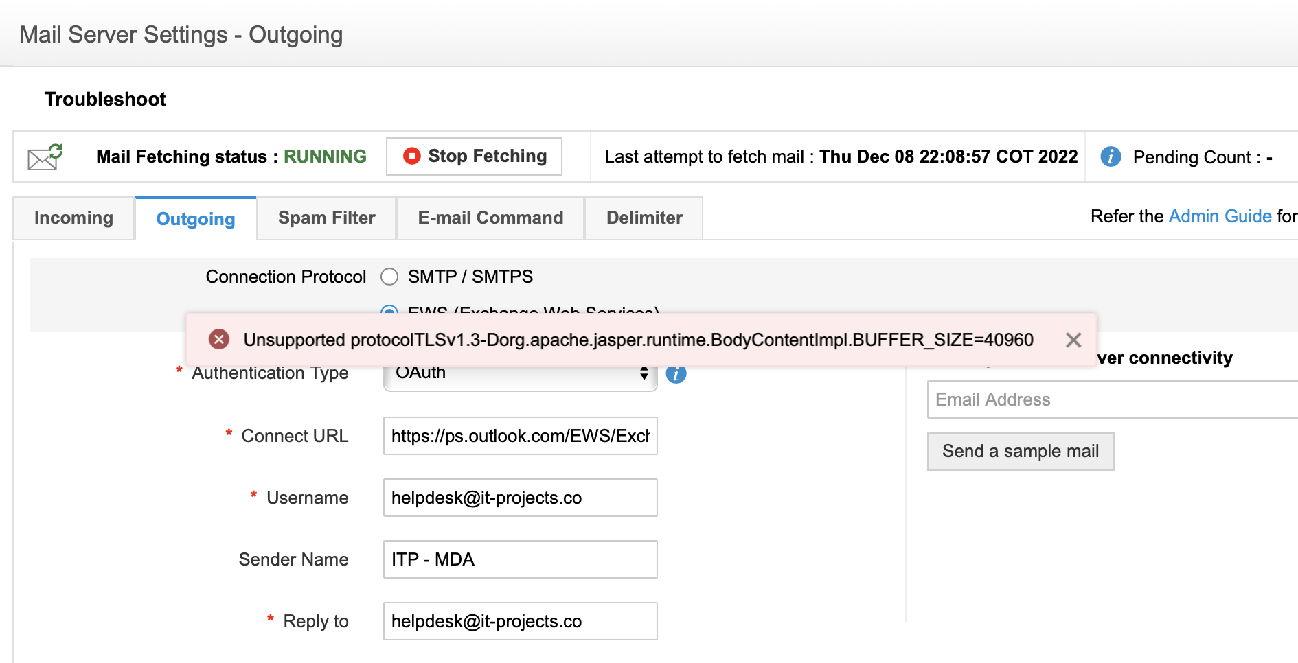Select the EWS connection protocol radio button

389,310
